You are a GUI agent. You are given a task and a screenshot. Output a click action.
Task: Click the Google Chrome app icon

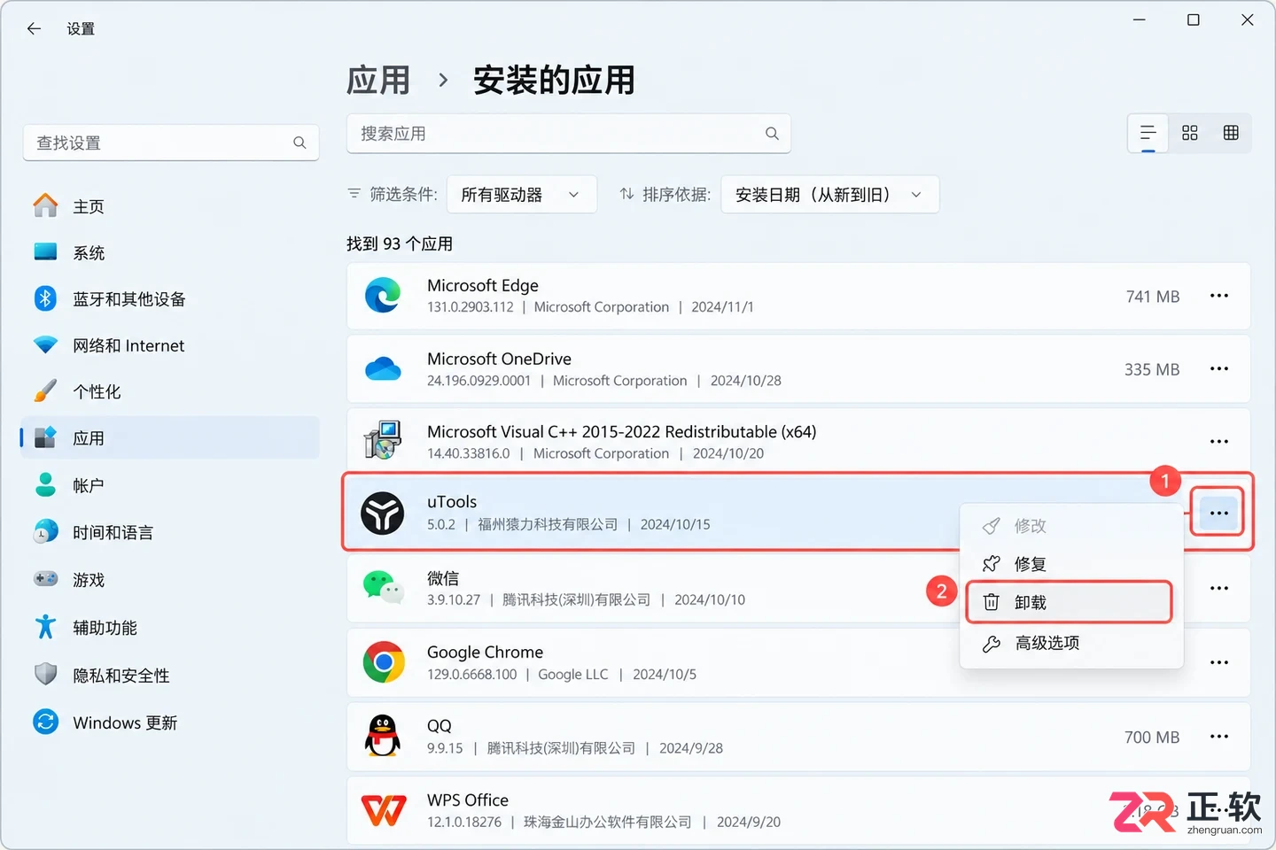(x=384, y=661)
